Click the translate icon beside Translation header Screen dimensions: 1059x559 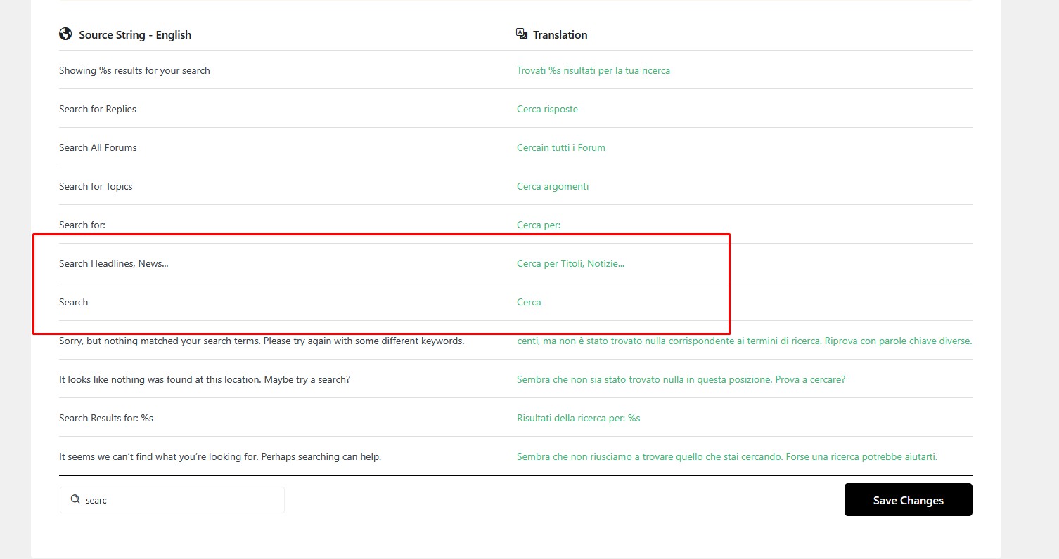[522, 34]
